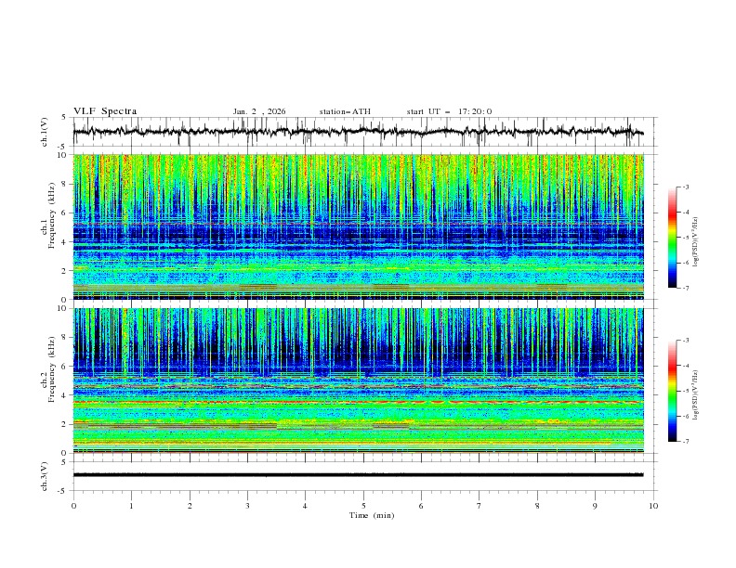Click the "-3" tick on upper colorbar

click(x=686, y=187)
